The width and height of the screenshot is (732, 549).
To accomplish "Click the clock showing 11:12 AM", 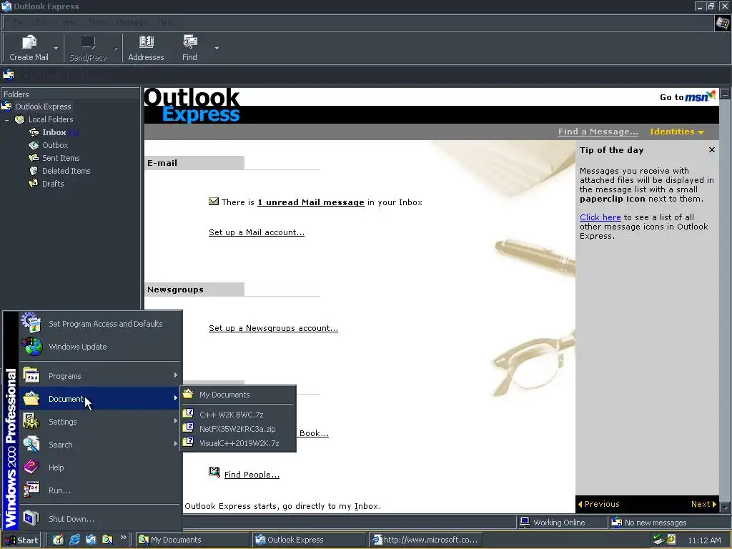I will (704, 540).
